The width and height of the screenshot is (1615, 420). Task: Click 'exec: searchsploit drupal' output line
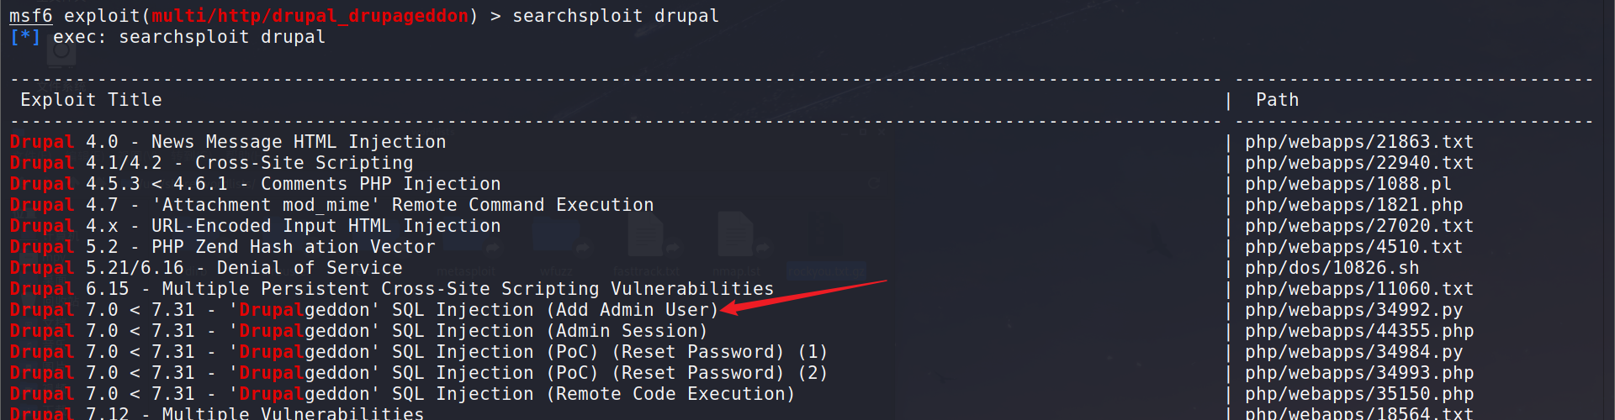click(x=188, y=37)
